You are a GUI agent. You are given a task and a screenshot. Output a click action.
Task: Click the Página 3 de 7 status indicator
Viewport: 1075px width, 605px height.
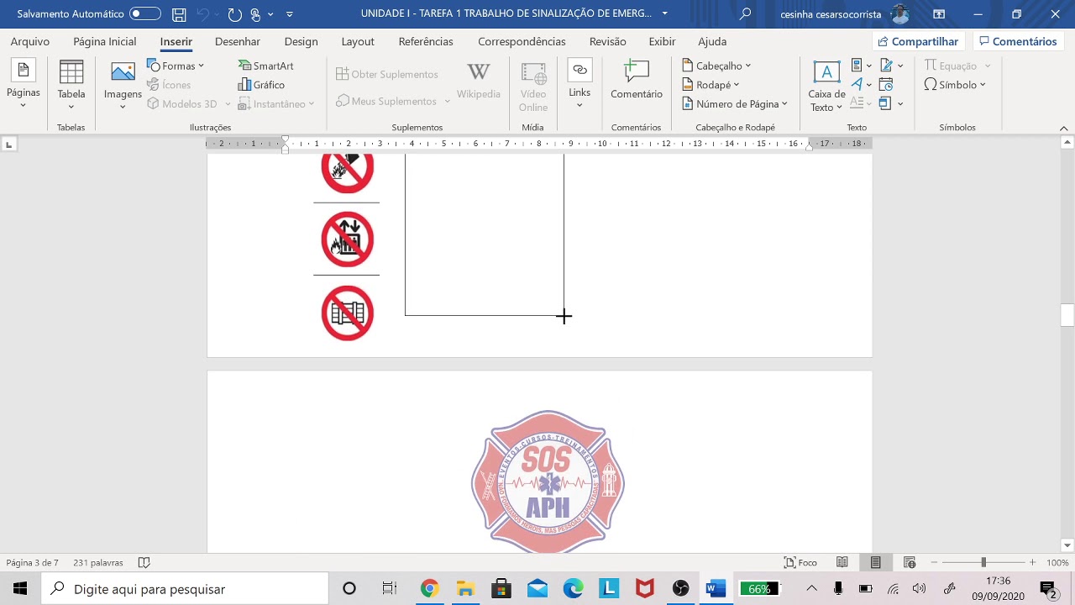[33, 563]
